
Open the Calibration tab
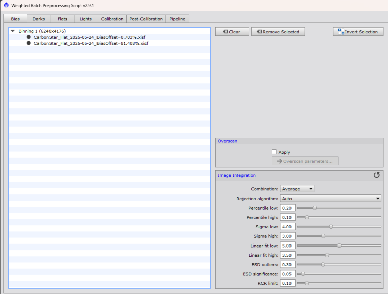point(112,19)
